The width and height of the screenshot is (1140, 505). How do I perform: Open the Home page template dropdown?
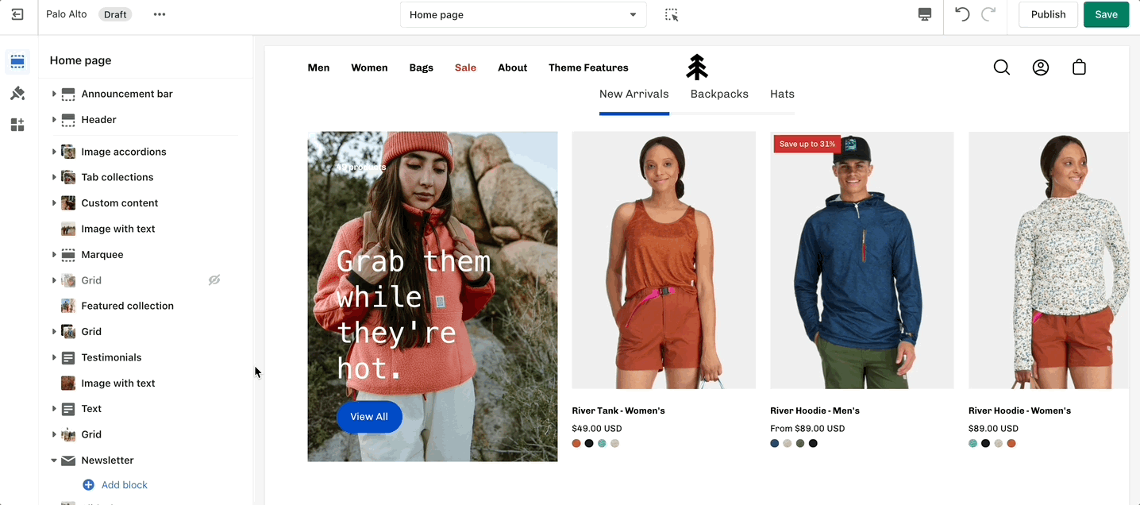click(523, 14)
